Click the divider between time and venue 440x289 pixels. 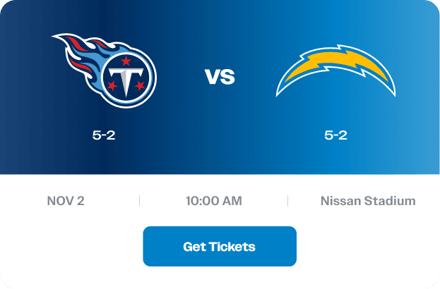coord(288,201)
